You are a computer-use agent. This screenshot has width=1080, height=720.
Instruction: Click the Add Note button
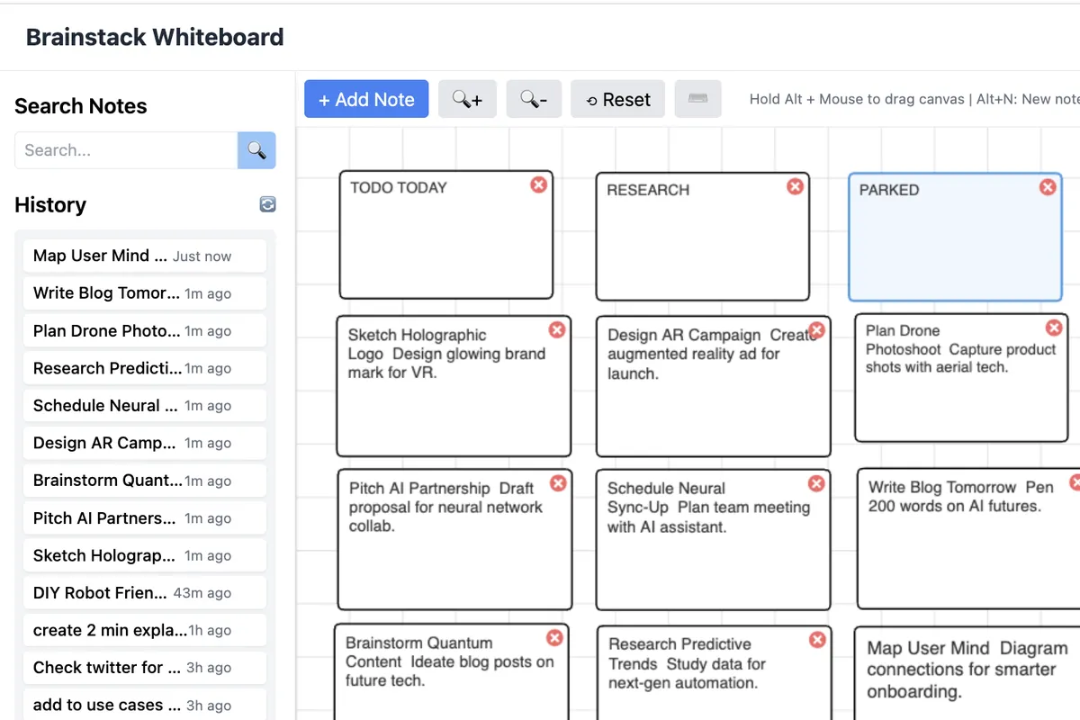366,100
